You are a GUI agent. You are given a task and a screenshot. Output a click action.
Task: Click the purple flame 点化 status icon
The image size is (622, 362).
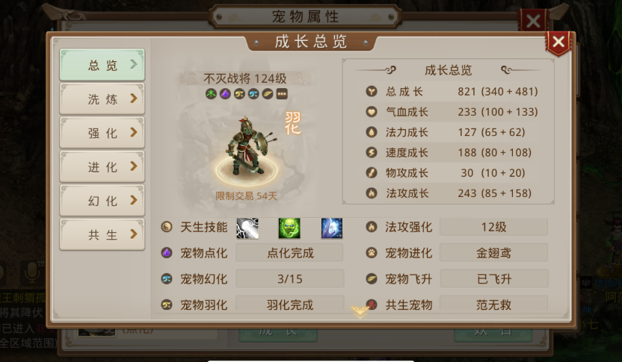225,94
